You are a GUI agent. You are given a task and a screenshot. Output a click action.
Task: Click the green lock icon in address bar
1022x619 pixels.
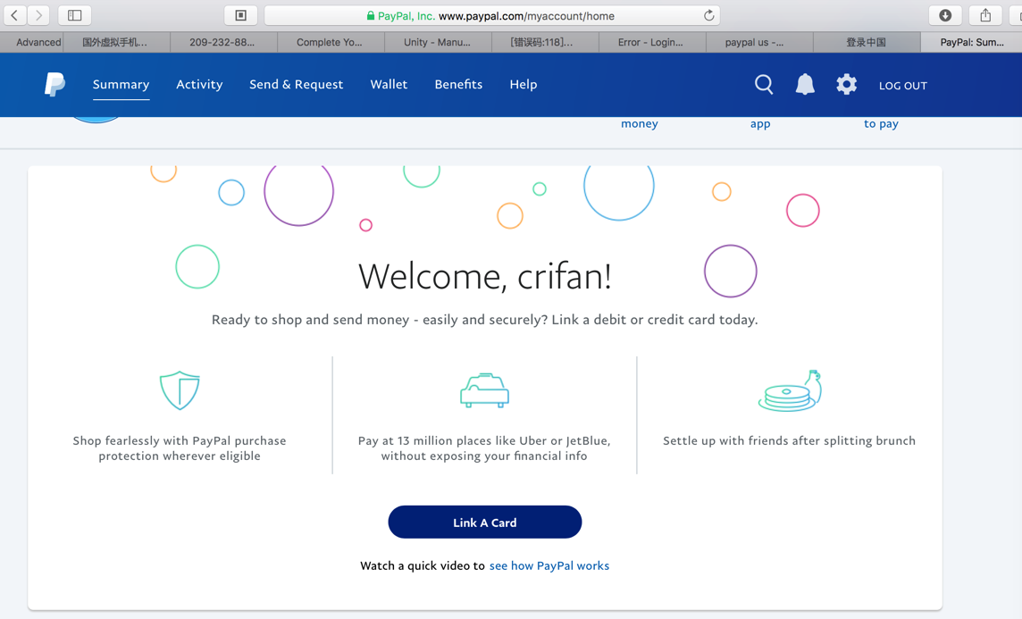click(x=370, y=16)
